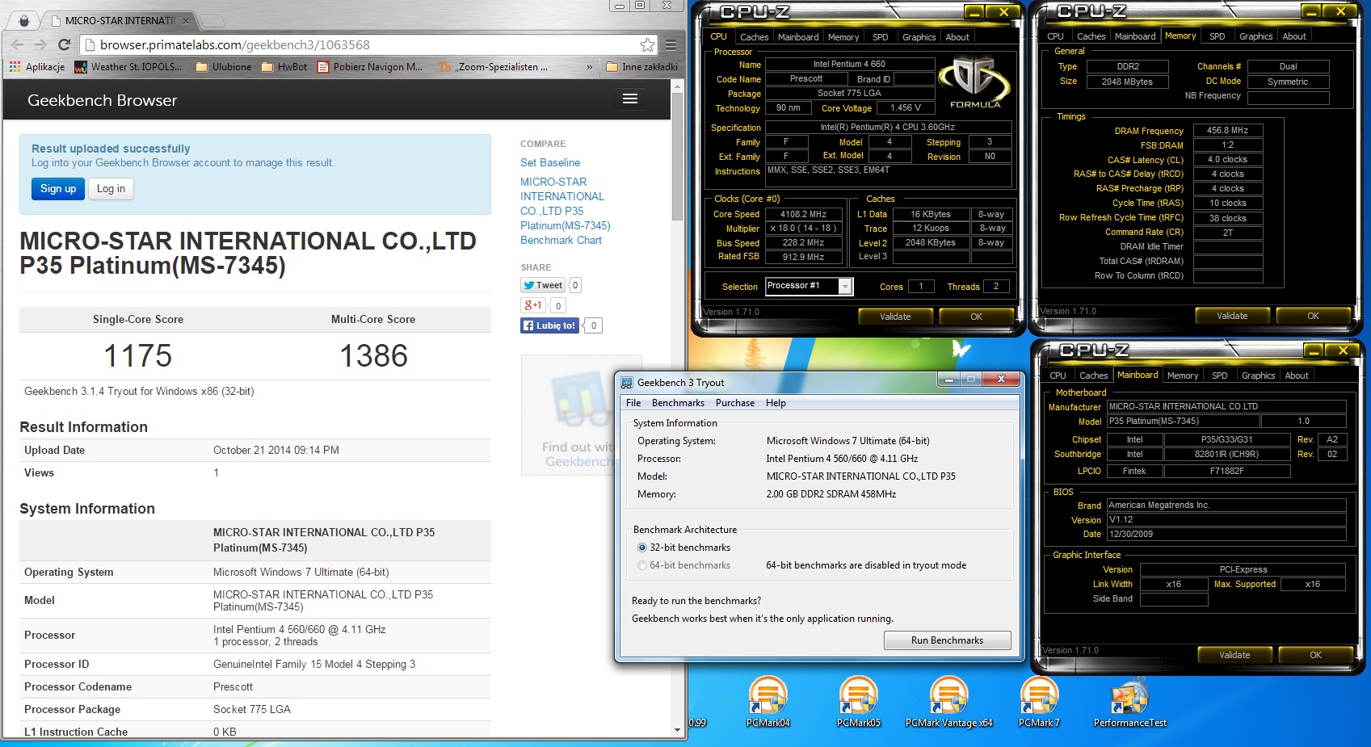The height and width of the screenshot is (747, 1371).
Task: Switch to SPD tab in Memory CPU-Z window
Action: point(1217,36)
